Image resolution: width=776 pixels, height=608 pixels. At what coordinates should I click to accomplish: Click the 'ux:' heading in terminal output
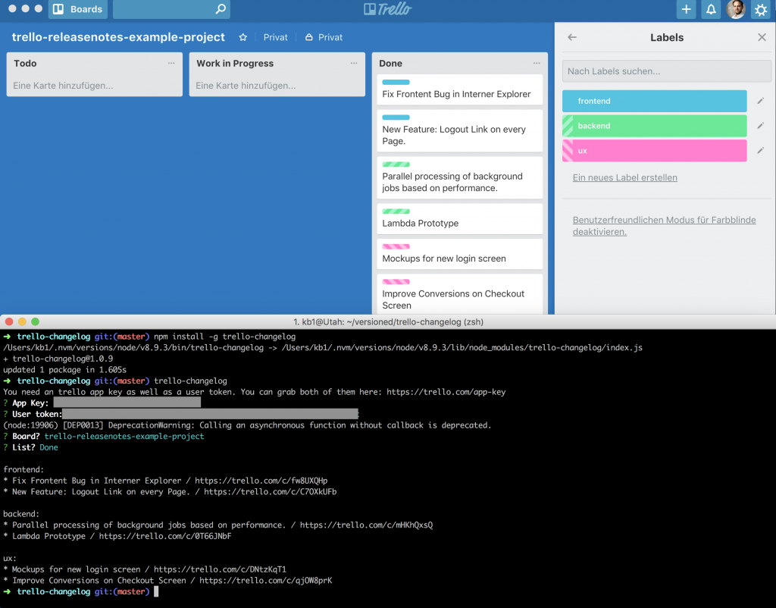[x=9, y=558]
